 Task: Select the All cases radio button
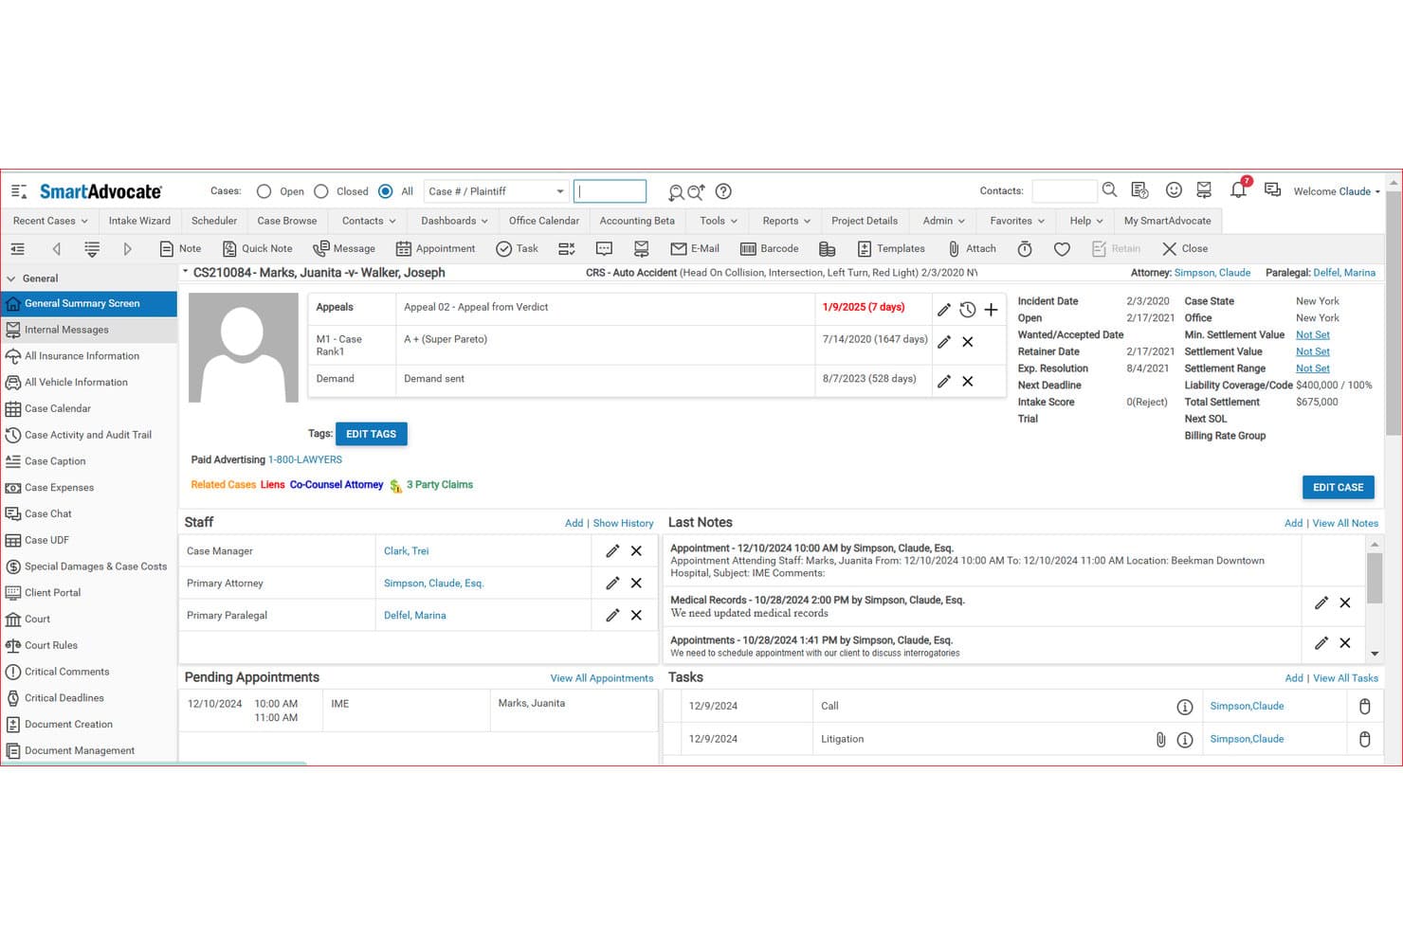[x=386, y=191]
